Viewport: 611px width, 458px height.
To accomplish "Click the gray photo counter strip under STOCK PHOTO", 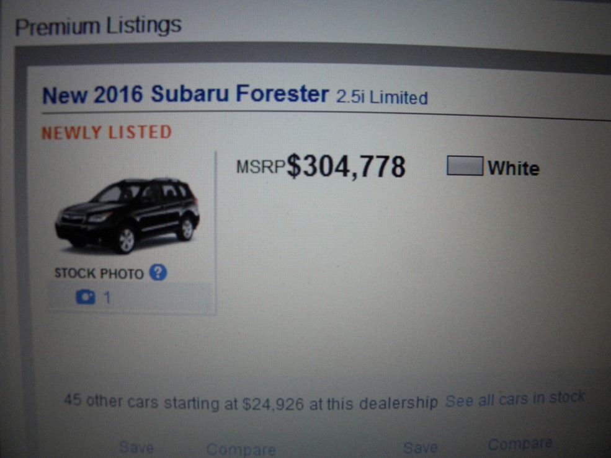I will [x=130, y=297].
